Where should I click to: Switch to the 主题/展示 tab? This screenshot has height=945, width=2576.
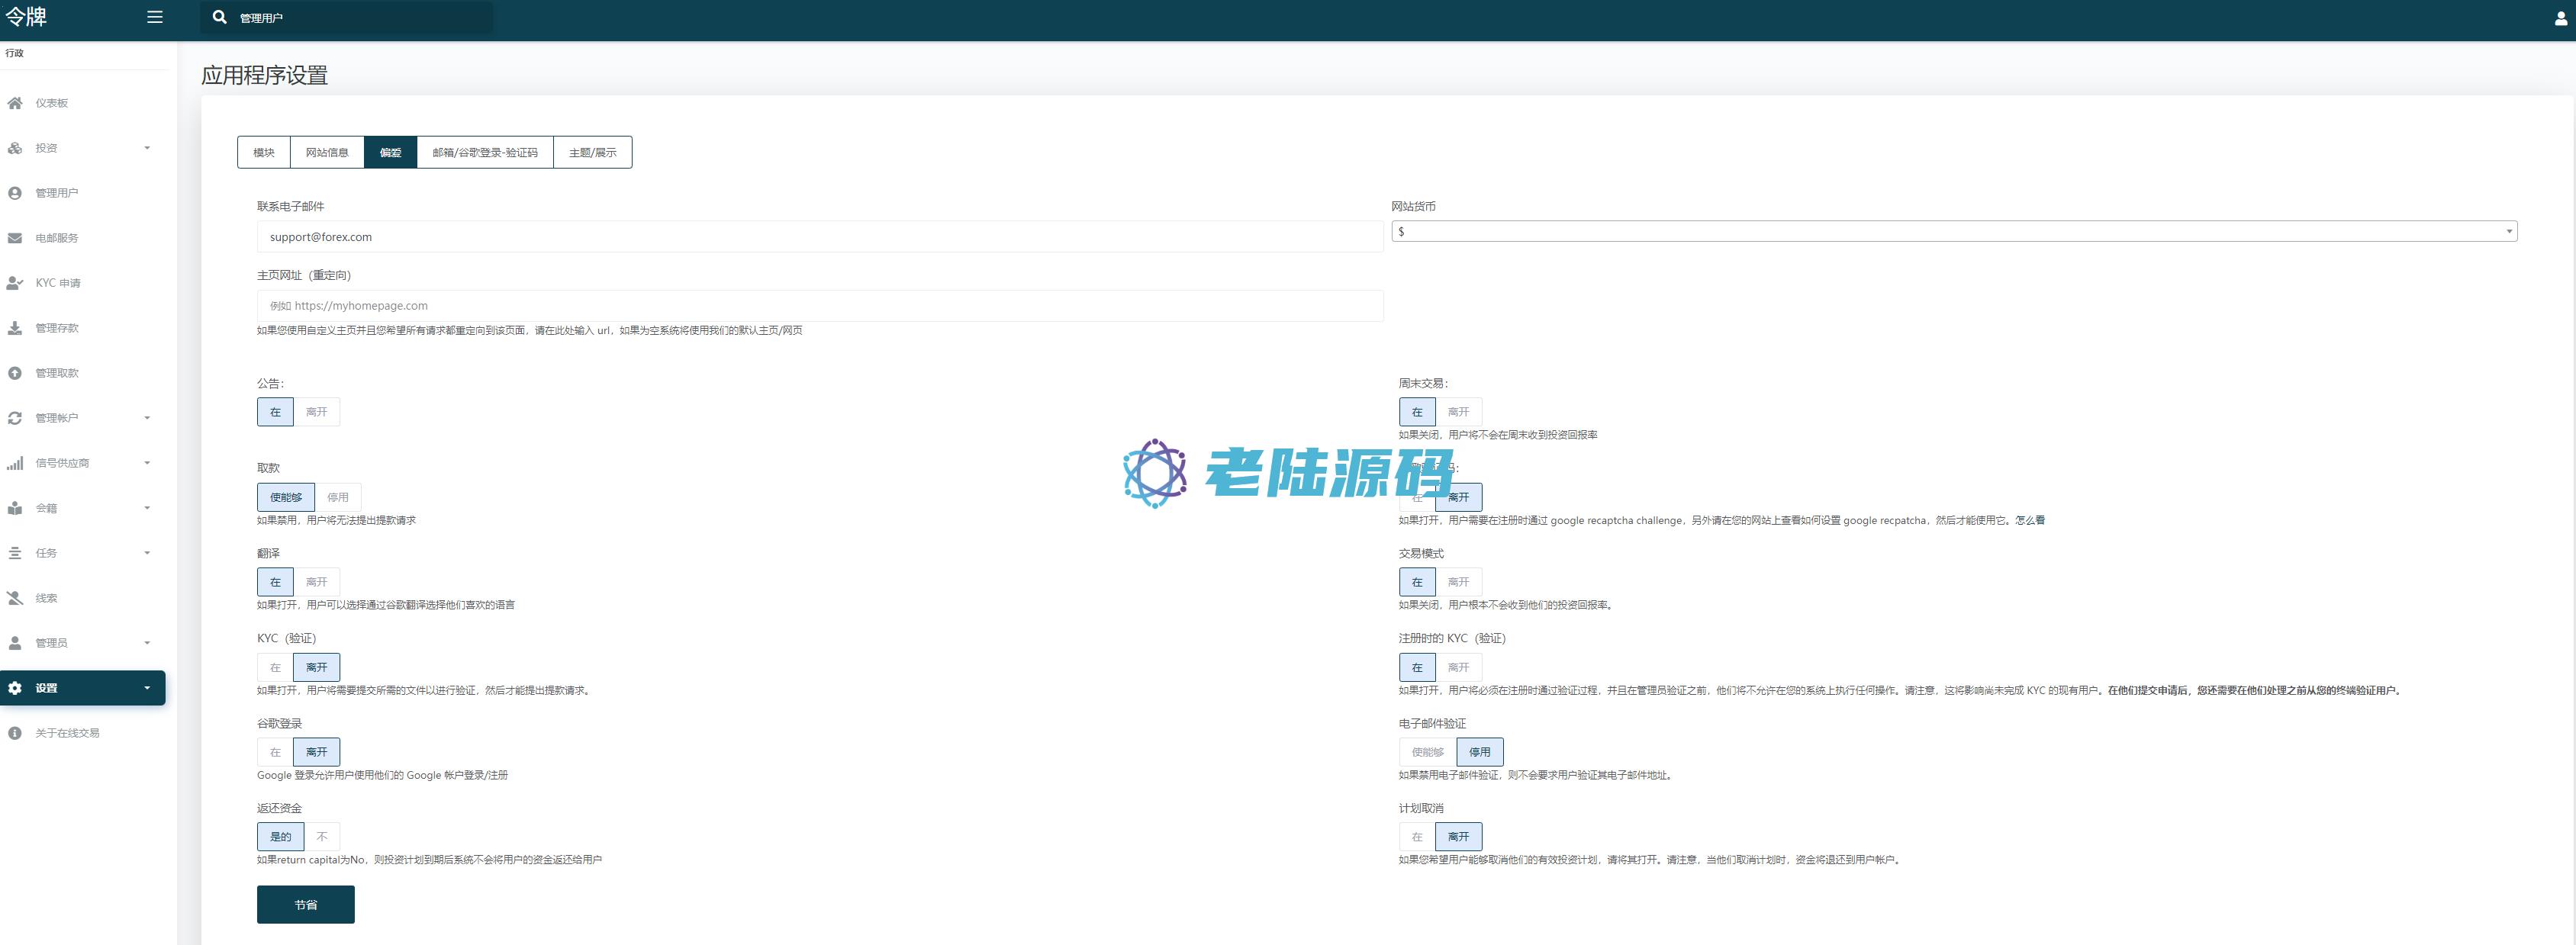tap(592, 152)
